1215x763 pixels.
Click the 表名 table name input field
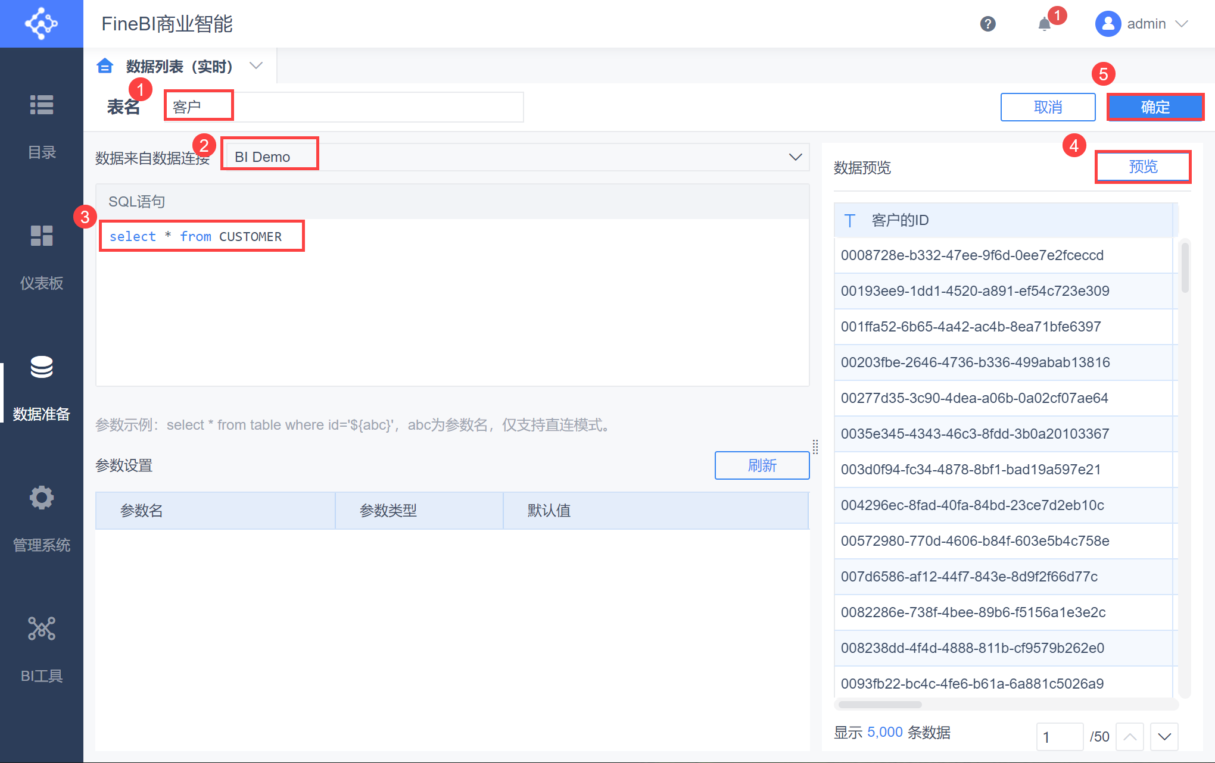344,107
